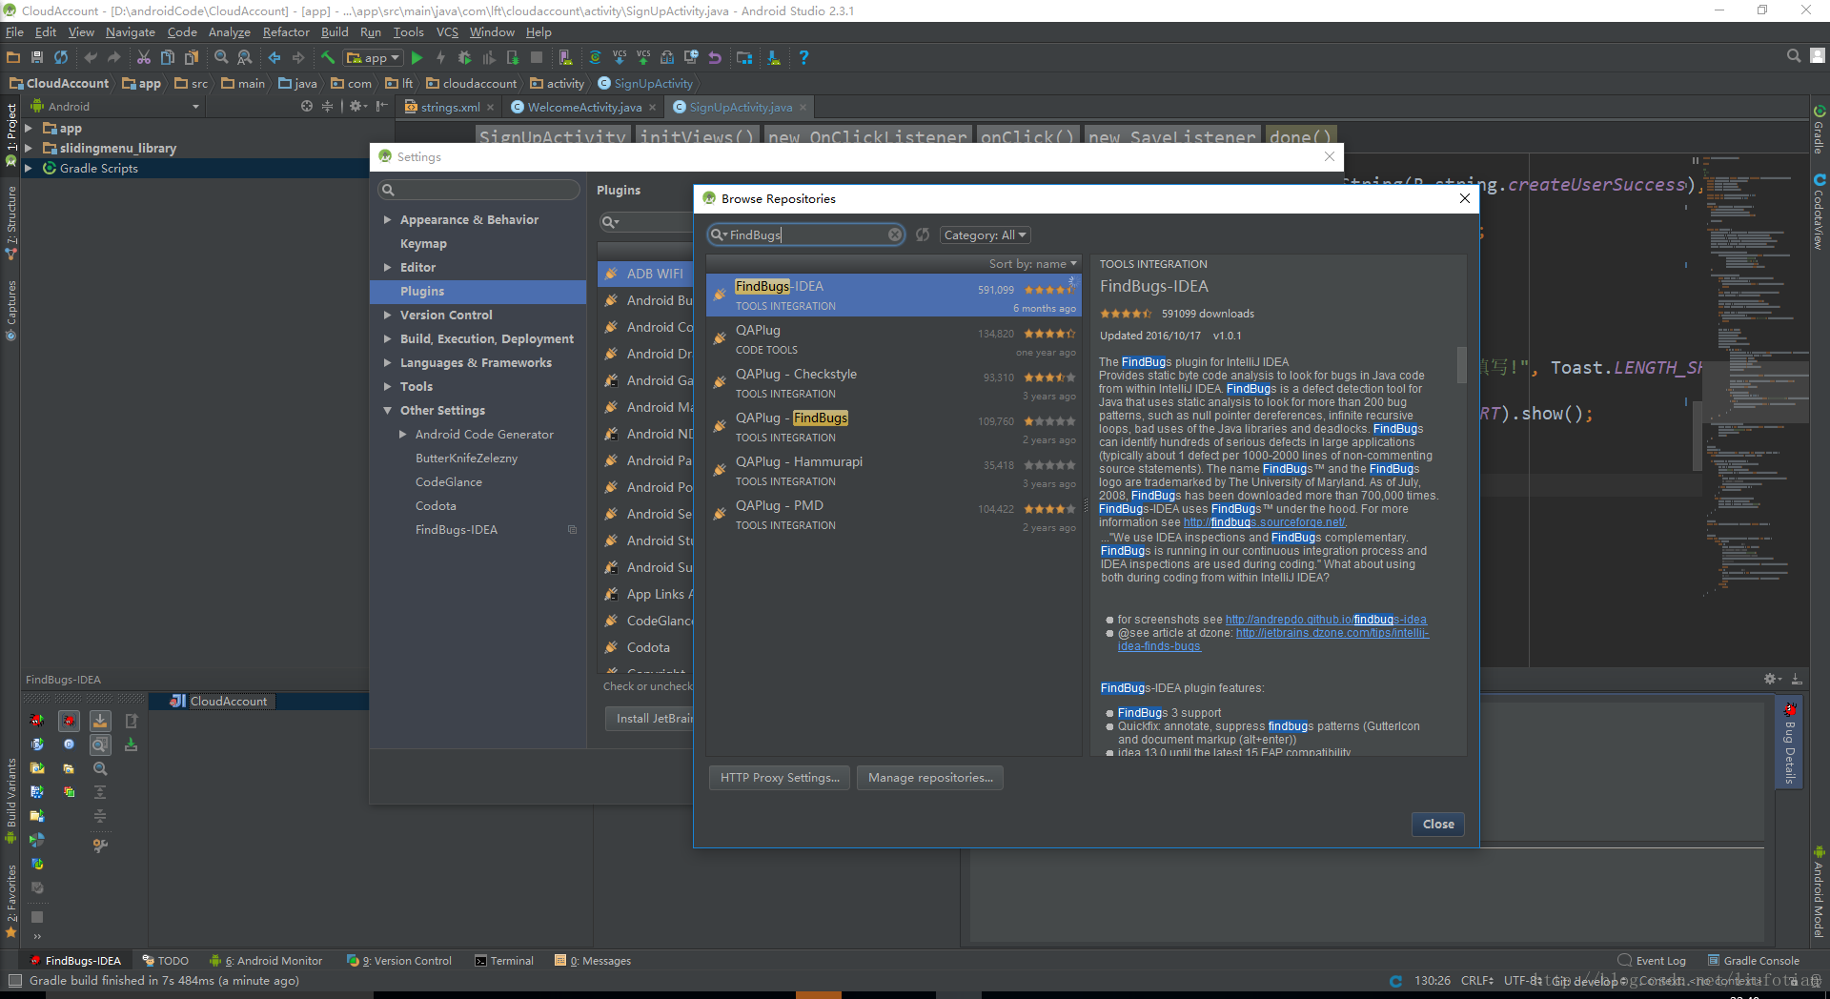The height and width of the screenshot is (999, 1830).
Task: Toggle the Structure tool window strip button
Action: [11, 222]
